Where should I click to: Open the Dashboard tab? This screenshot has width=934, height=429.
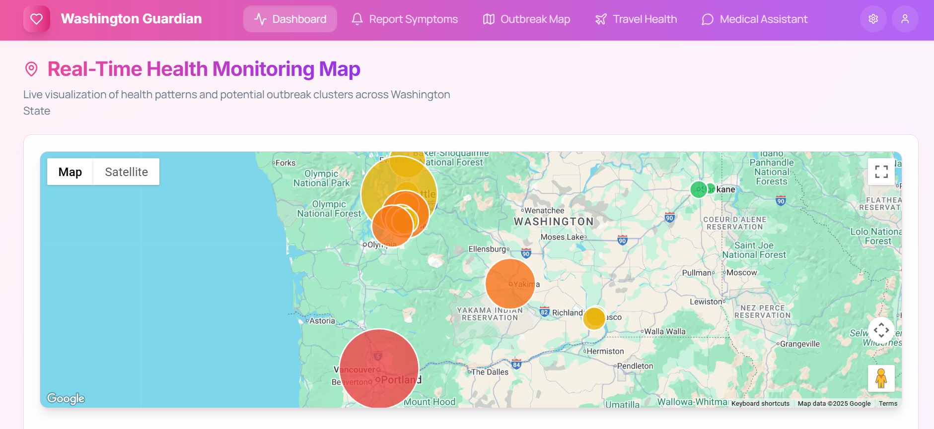tap(290, 19)
